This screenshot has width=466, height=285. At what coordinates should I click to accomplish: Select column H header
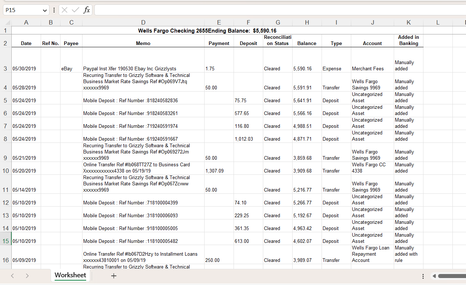307,22
